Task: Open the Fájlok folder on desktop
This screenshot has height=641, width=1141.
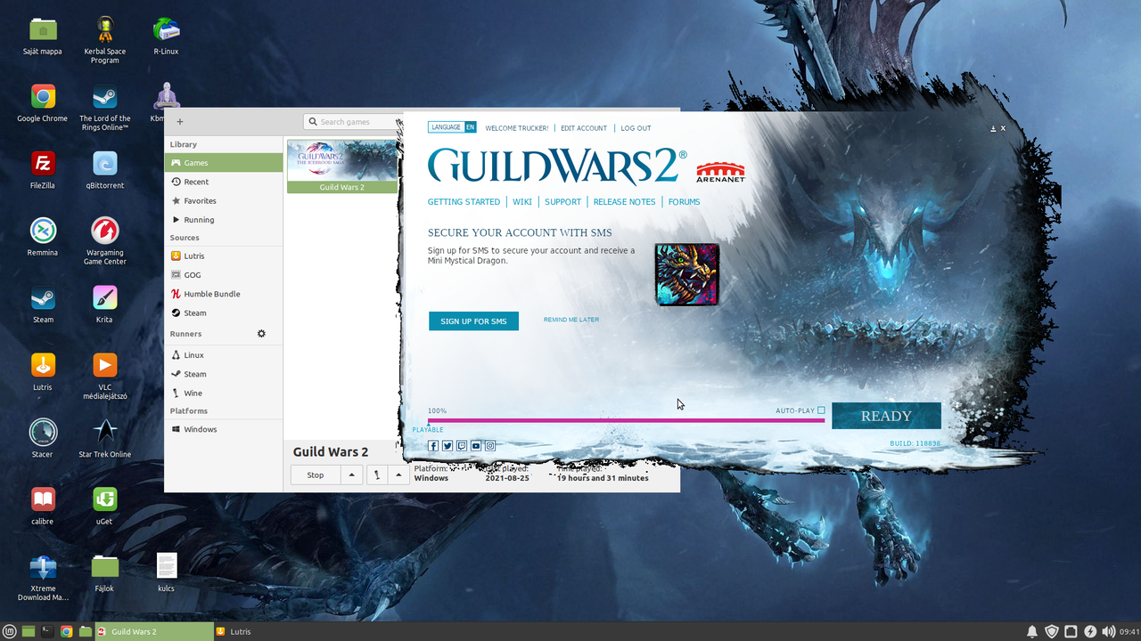Action: coord(105,572)
